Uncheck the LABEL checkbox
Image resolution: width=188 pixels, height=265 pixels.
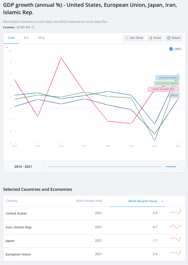(171, 49)
